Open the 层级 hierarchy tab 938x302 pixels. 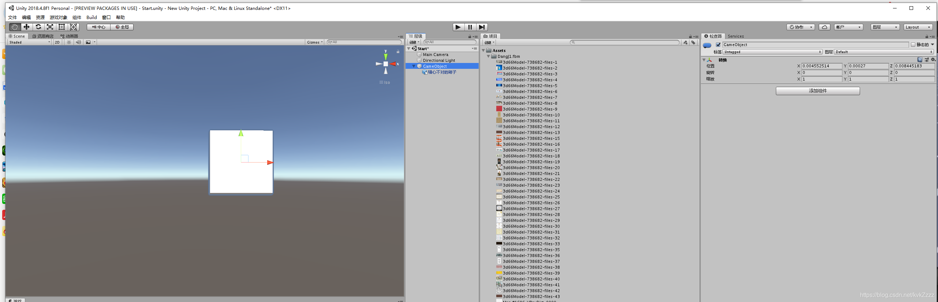click(416, 36)
